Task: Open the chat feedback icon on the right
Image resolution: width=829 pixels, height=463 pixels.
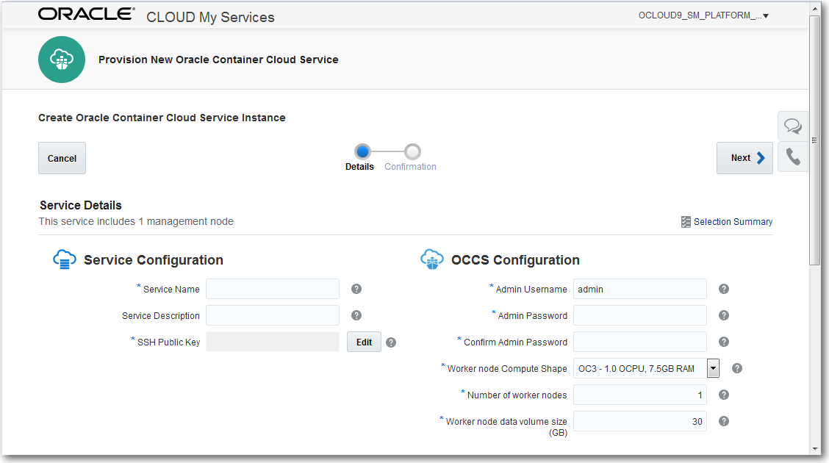Action: click(x=793, y=126)
